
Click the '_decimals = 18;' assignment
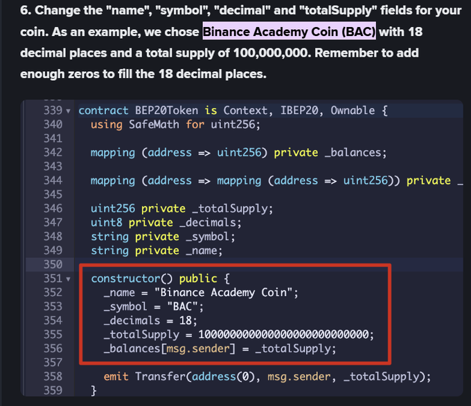150,320
